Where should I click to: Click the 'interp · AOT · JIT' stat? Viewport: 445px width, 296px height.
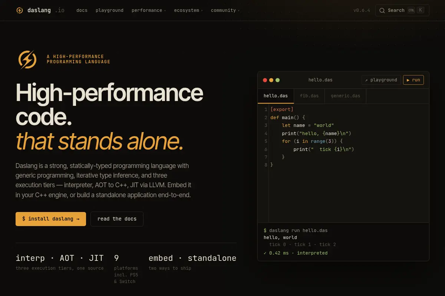tap(60, 258)
